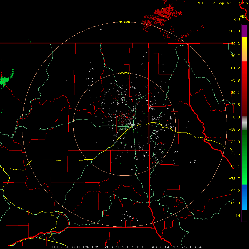
Task: Pick the gray near-zero segment of color bar
Action: pos(244,123)
